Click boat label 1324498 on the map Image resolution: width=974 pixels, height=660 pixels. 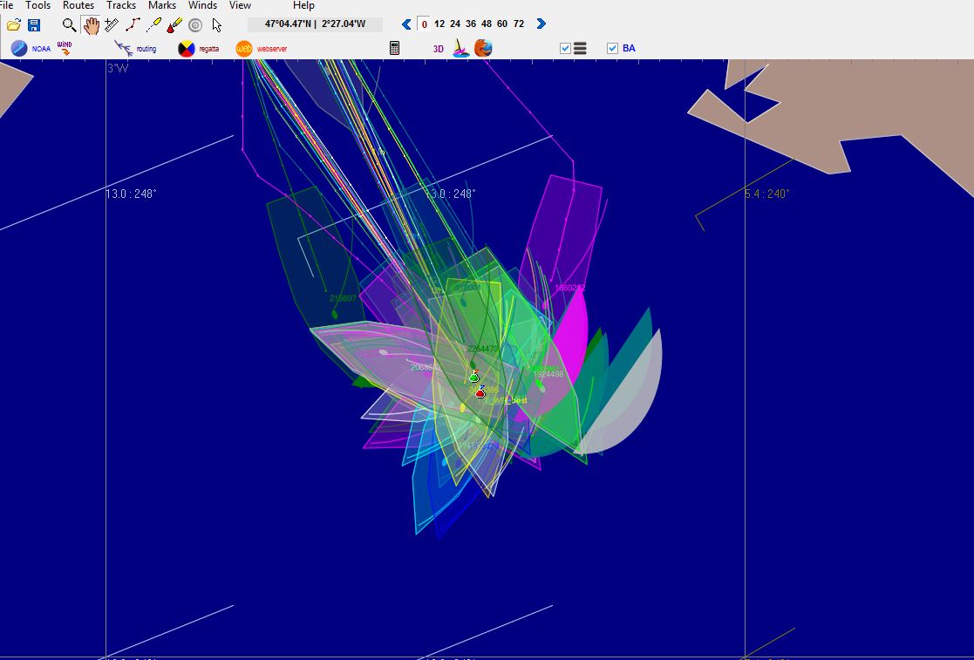(x=548, y=374)
